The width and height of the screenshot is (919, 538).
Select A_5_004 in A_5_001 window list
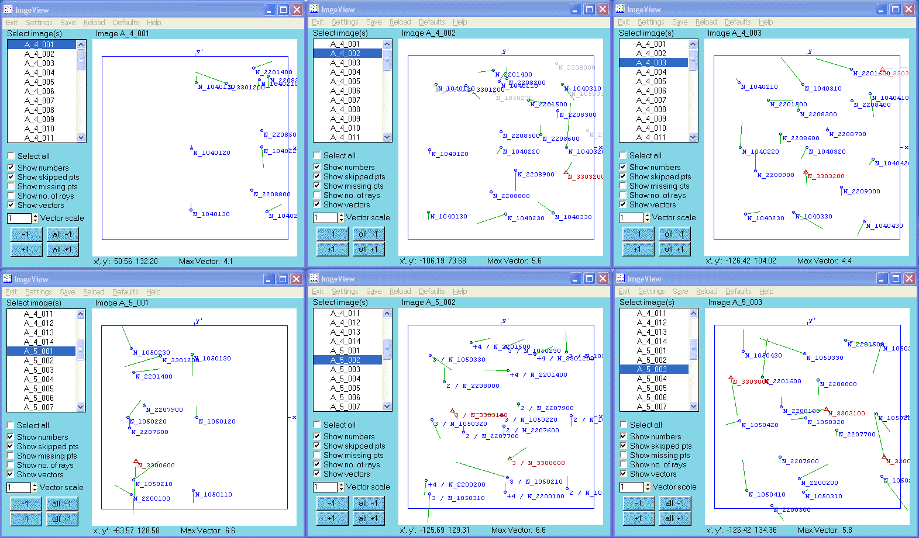[41, 379]
